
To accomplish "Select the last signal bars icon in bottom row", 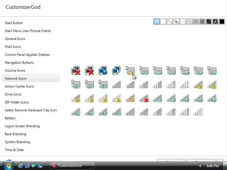I will 198,112.
